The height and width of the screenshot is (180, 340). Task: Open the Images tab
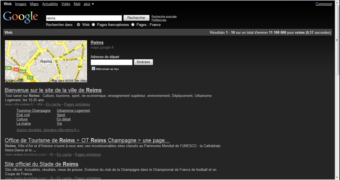pyautogui.click(x=21, y=4)
